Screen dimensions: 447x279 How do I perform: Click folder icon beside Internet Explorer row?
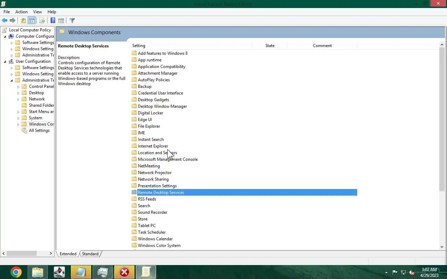[134, 146]
